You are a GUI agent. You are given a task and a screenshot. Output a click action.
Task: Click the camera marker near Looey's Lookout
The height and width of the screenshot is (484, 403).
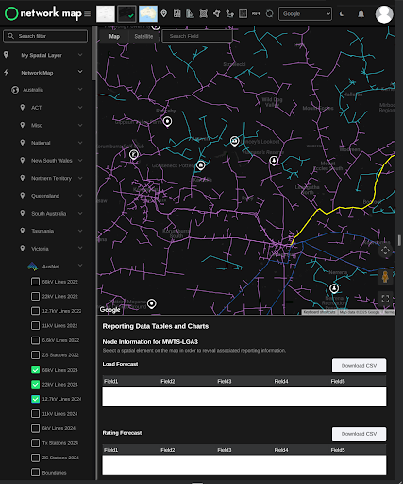[234, 141]
